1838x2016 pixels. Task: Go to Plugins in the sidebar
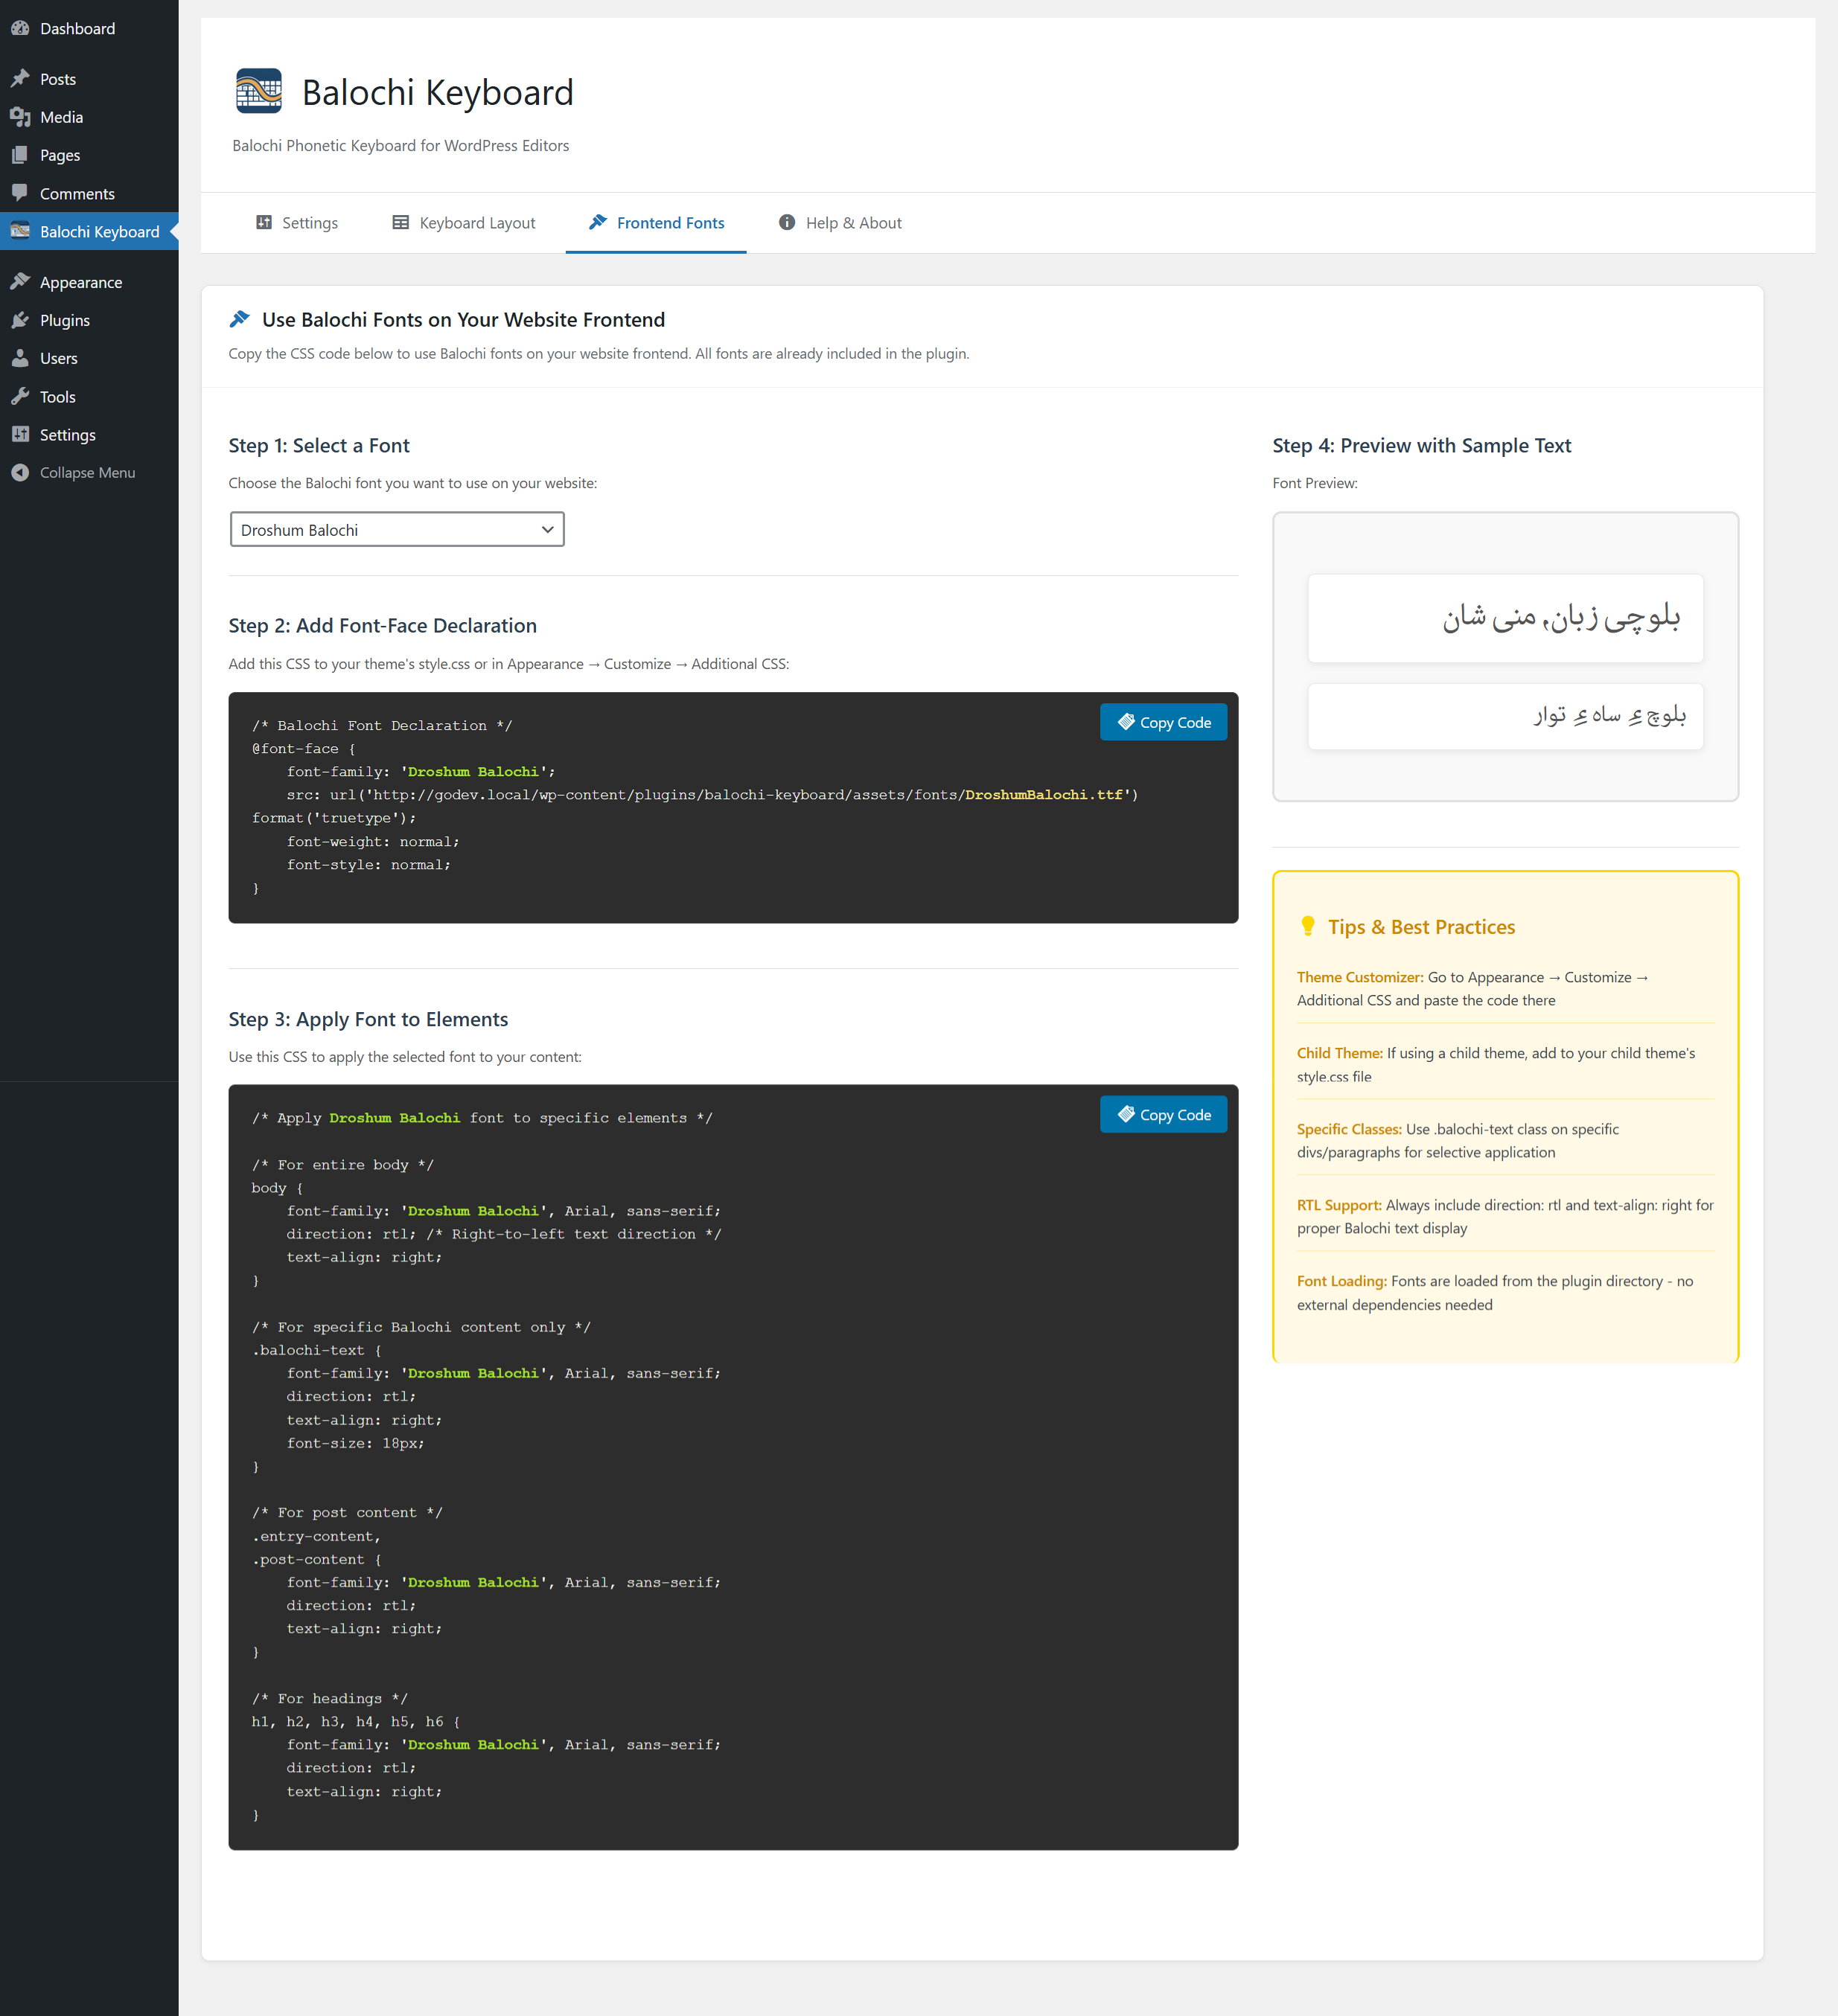(89, 320)
